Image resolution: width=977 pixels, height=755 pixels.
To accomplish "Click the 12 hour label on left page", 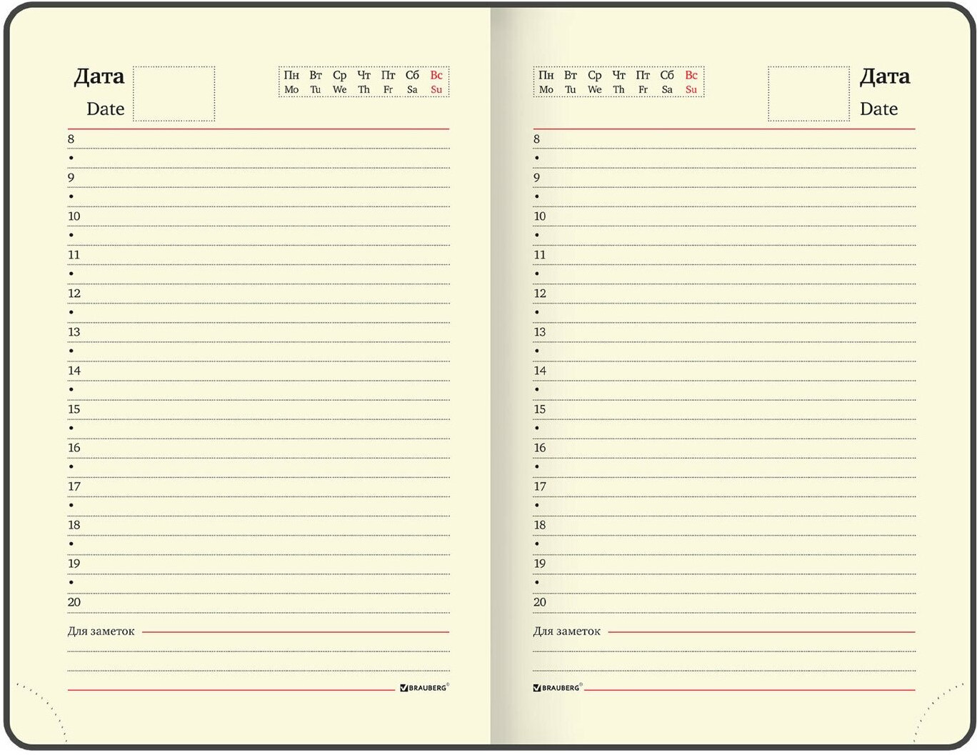I will coord(74,294).
